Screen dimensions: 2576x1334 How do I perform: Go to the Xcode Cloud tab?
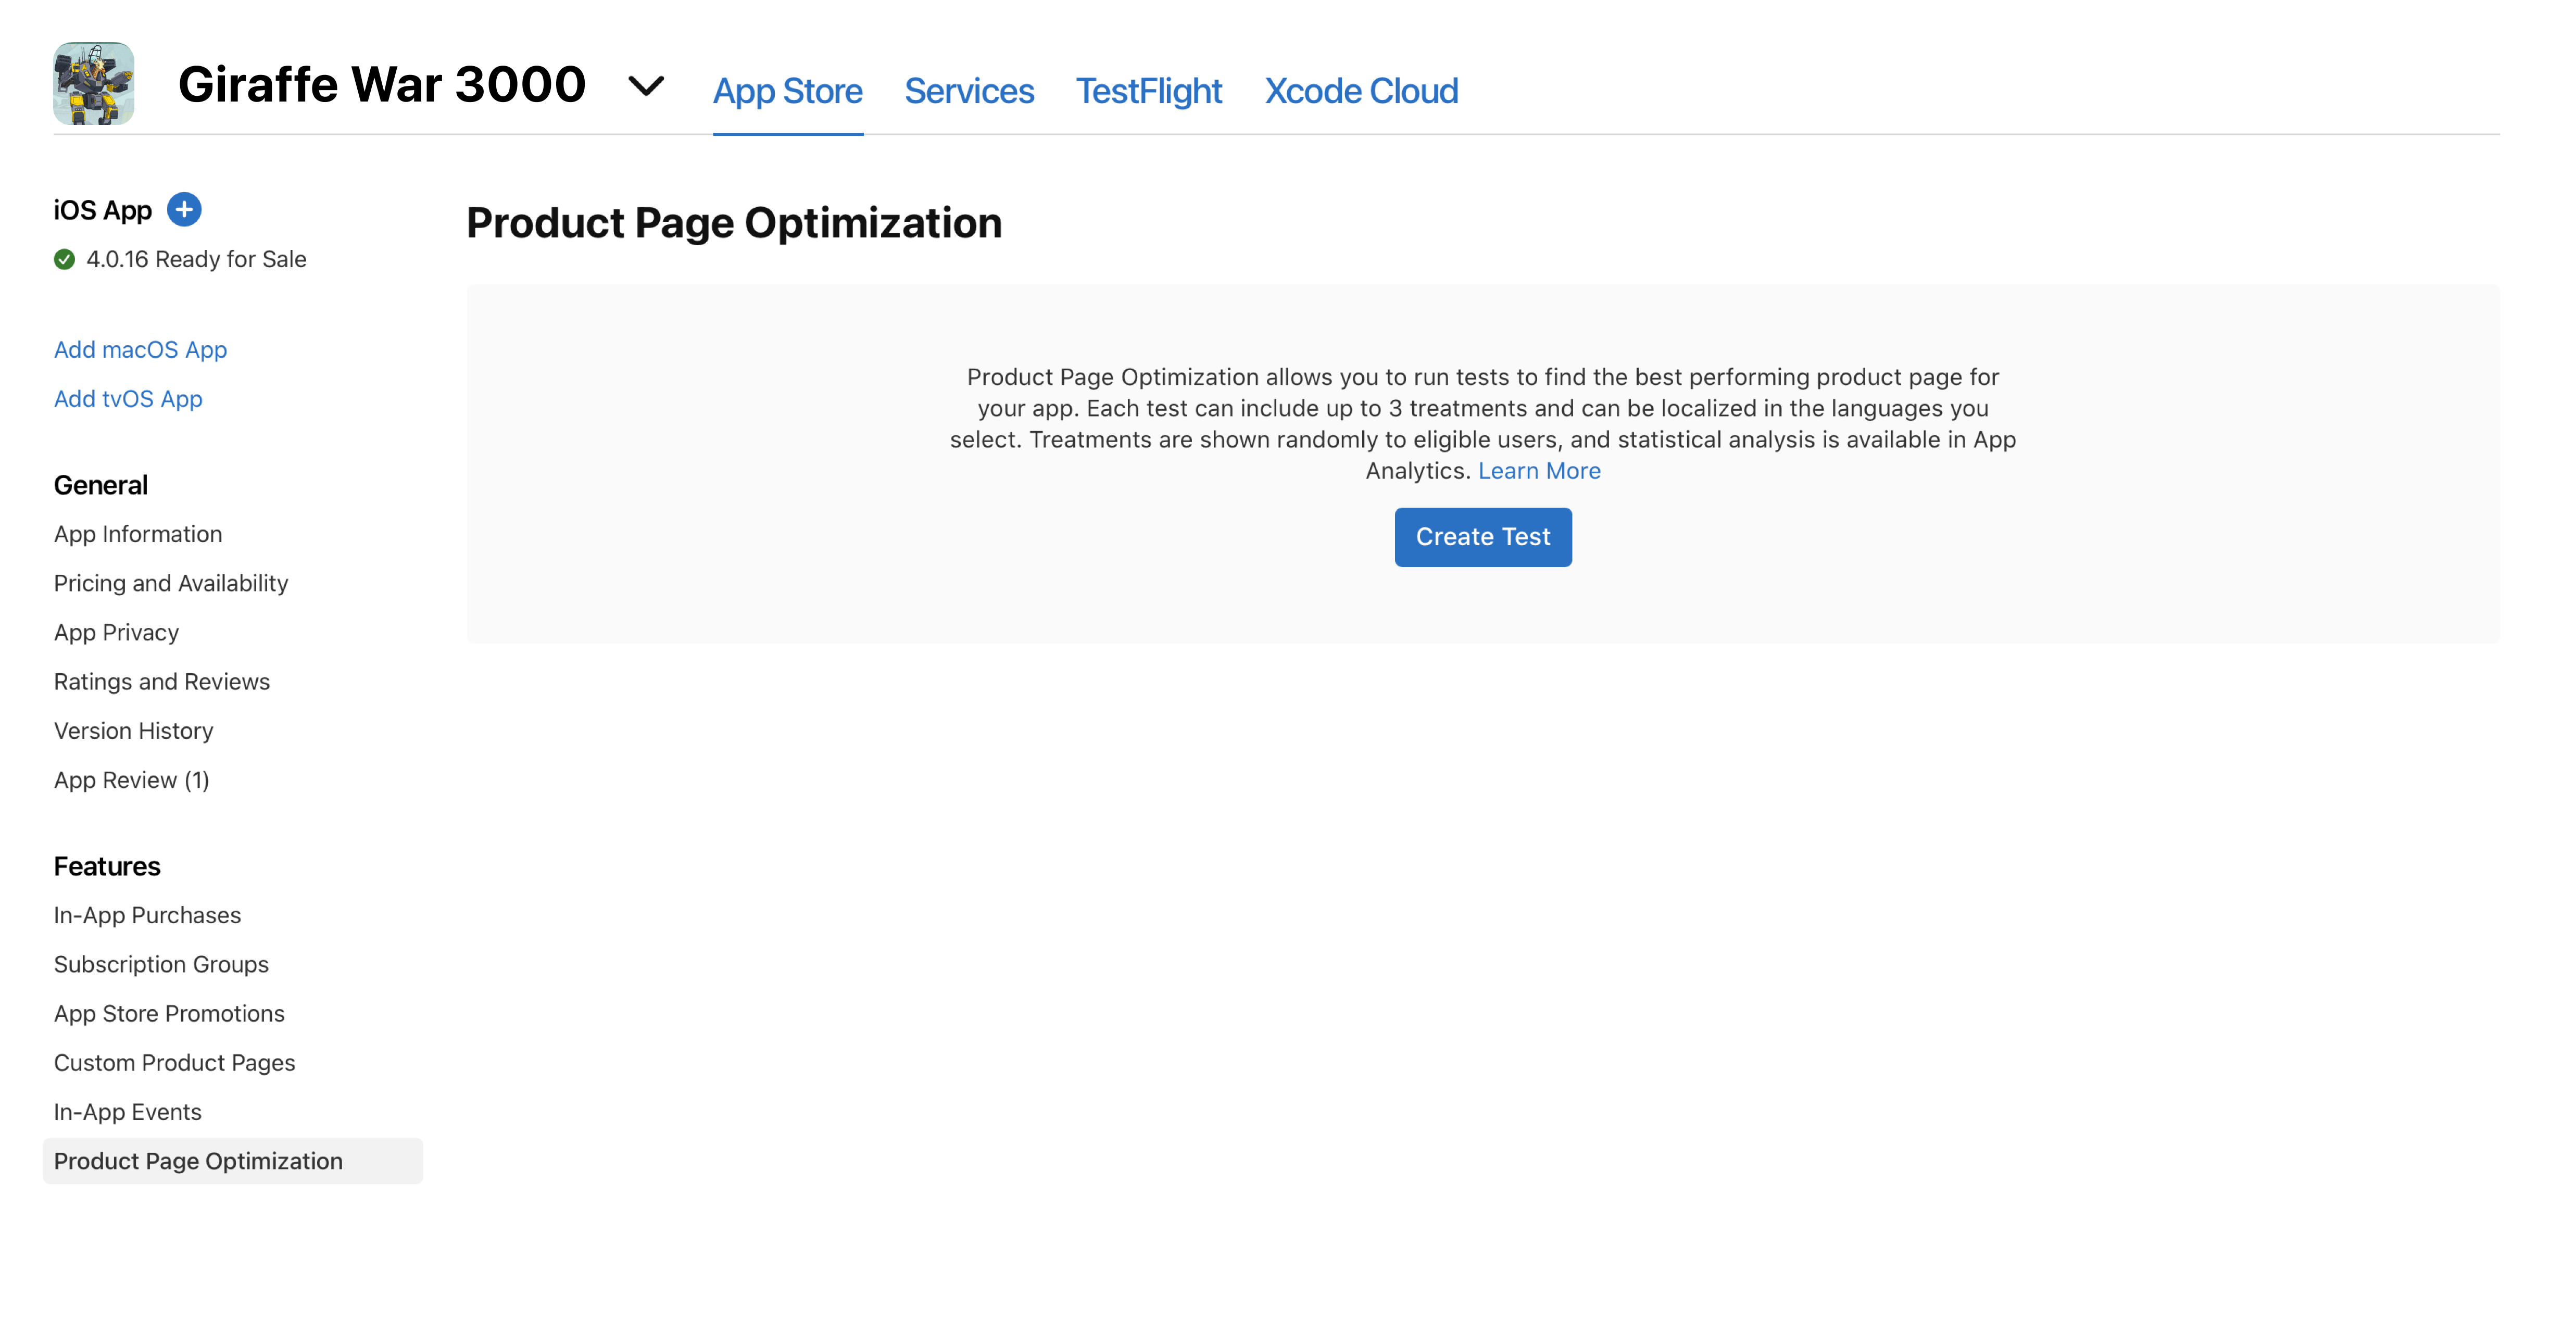(1361, 91)
